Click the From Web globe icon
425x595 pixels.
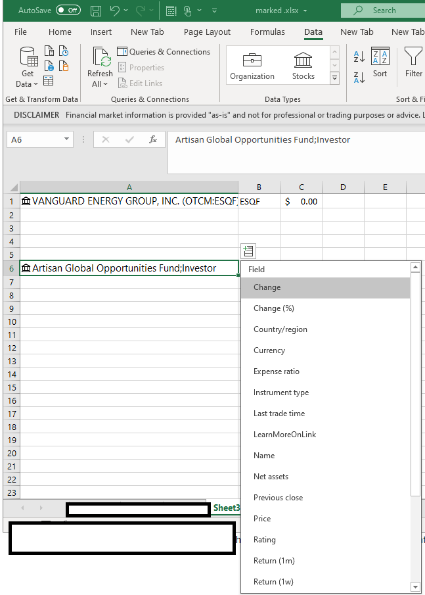tap(49, 66)
